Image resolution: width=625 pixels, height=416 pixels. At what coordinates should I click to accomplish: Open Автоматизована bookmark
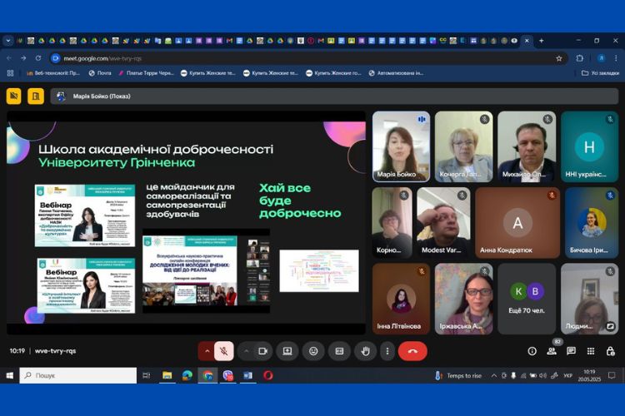[396, 73]
